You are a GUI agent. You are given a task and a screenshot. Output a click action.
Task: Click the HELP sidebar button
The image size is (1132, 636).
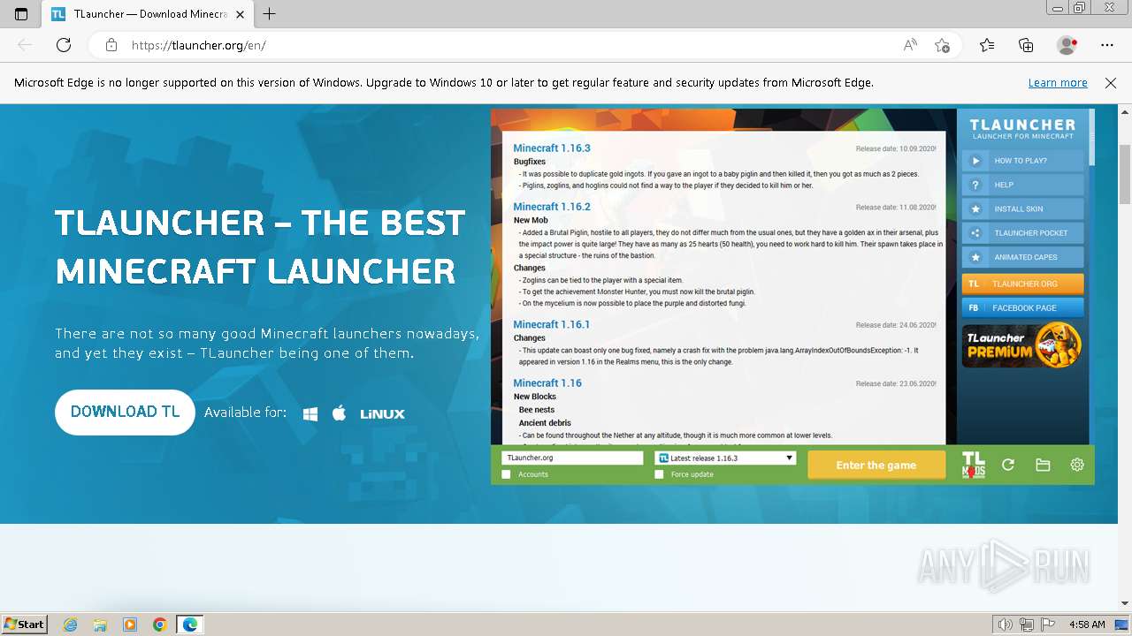coord(1022,185)
